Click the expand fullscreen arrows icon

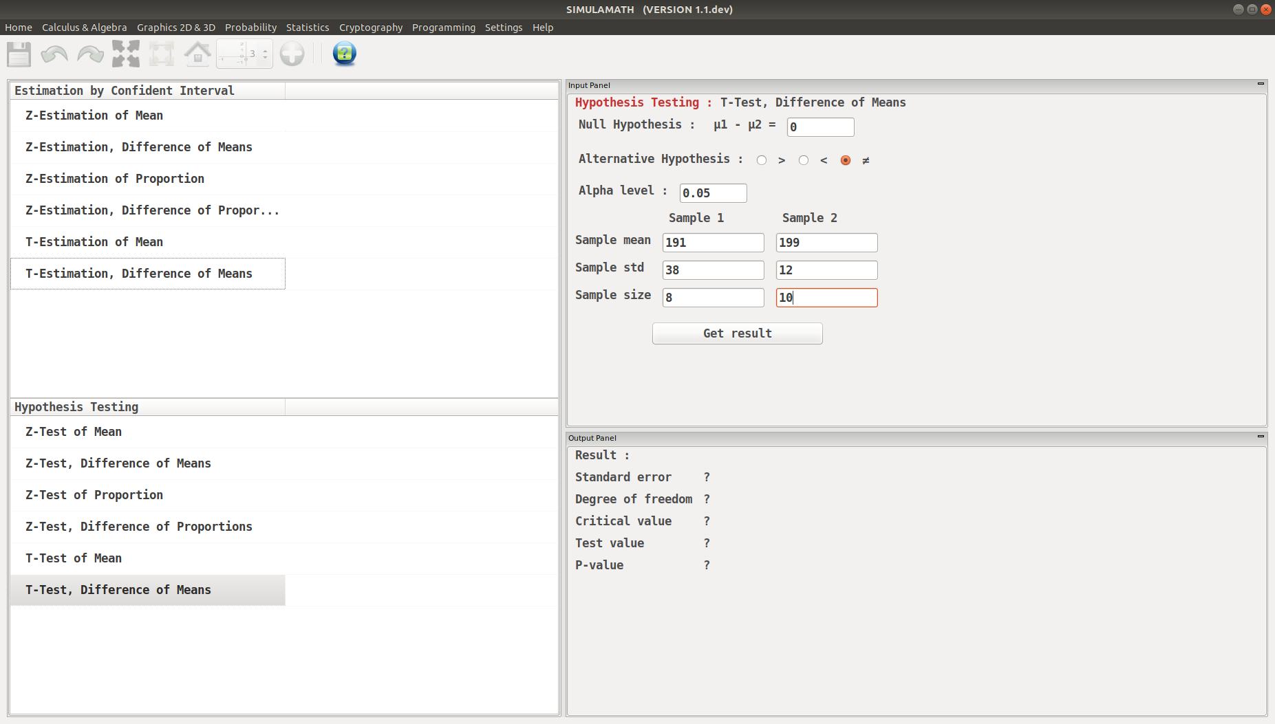126,54
